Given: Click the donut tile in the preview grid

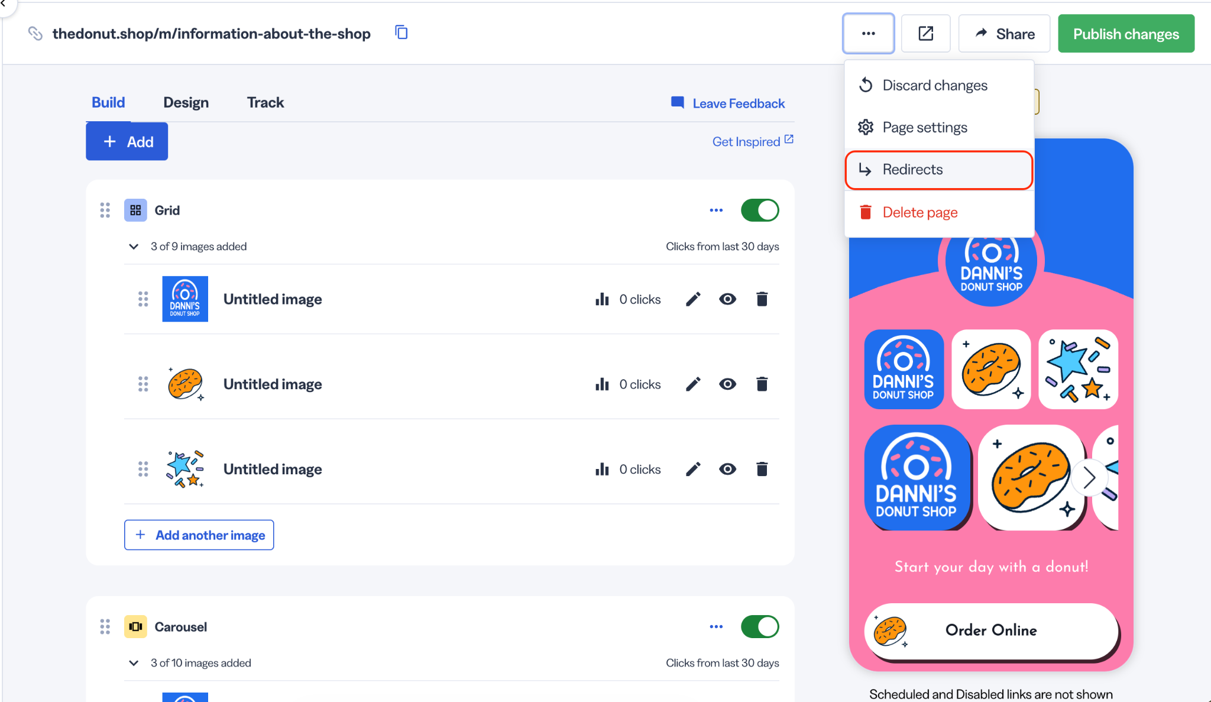Looking at the screenshot, I should 991,370.
